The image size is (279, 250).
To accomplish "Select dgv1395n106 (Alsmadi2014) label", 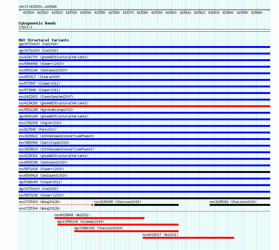I will click(81, 221).
